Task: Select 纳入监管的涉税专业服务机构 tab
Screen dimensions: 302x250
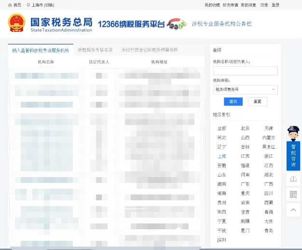Action: [41, 50]
